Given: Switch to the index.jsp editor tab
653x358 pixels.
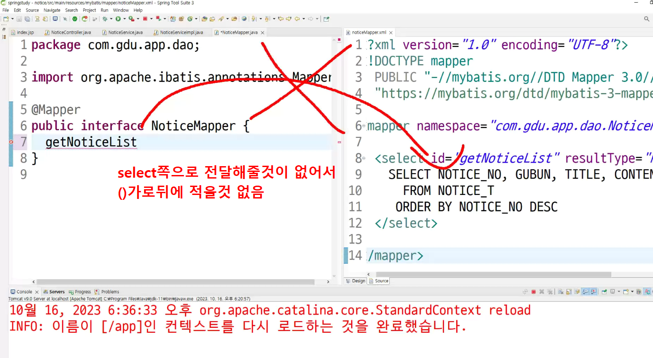Looking at the screenshot, I should (22, 32).
